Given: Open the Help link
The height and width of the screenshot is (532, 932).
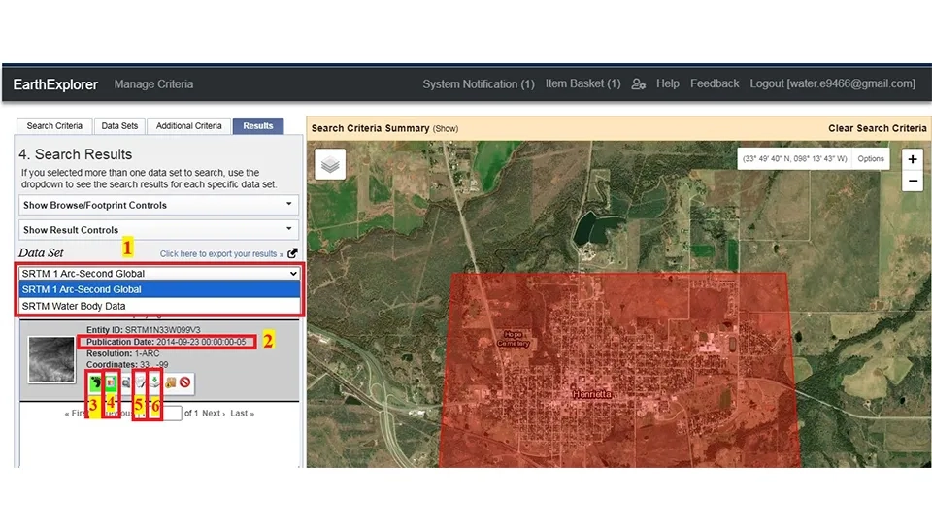Looking at the screenshot, I should pyautogui.click(x=668, y=83).
